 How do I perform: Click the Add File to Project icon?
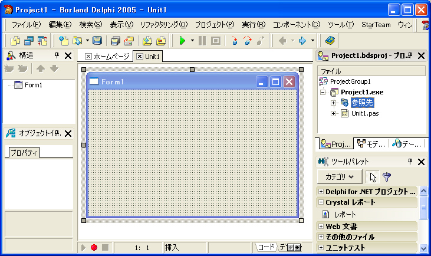147,41
